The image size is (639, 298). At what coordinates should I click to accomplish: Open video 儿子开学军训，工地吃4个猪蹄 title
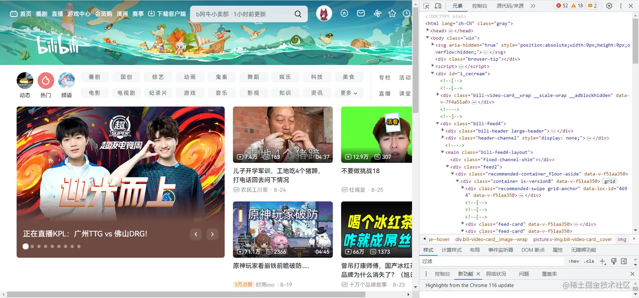click(x=278, y=175)
